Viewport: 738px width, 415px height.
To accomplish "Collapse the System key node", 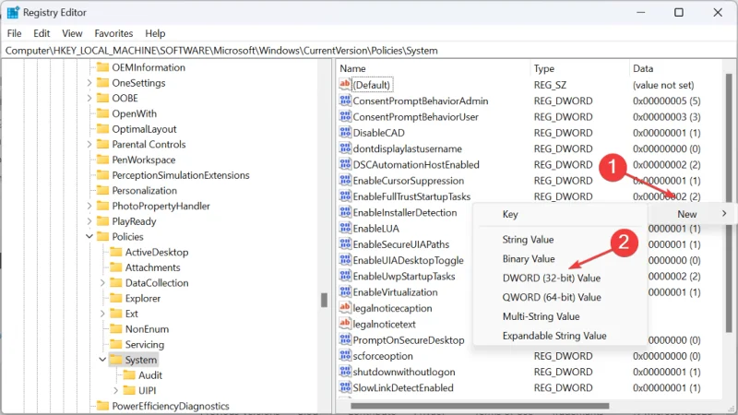I will pyautogui.click(x=101, y=360).
